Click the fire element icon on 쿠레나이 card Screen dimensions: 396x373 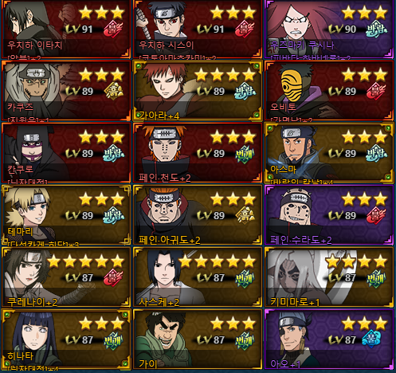113,277
